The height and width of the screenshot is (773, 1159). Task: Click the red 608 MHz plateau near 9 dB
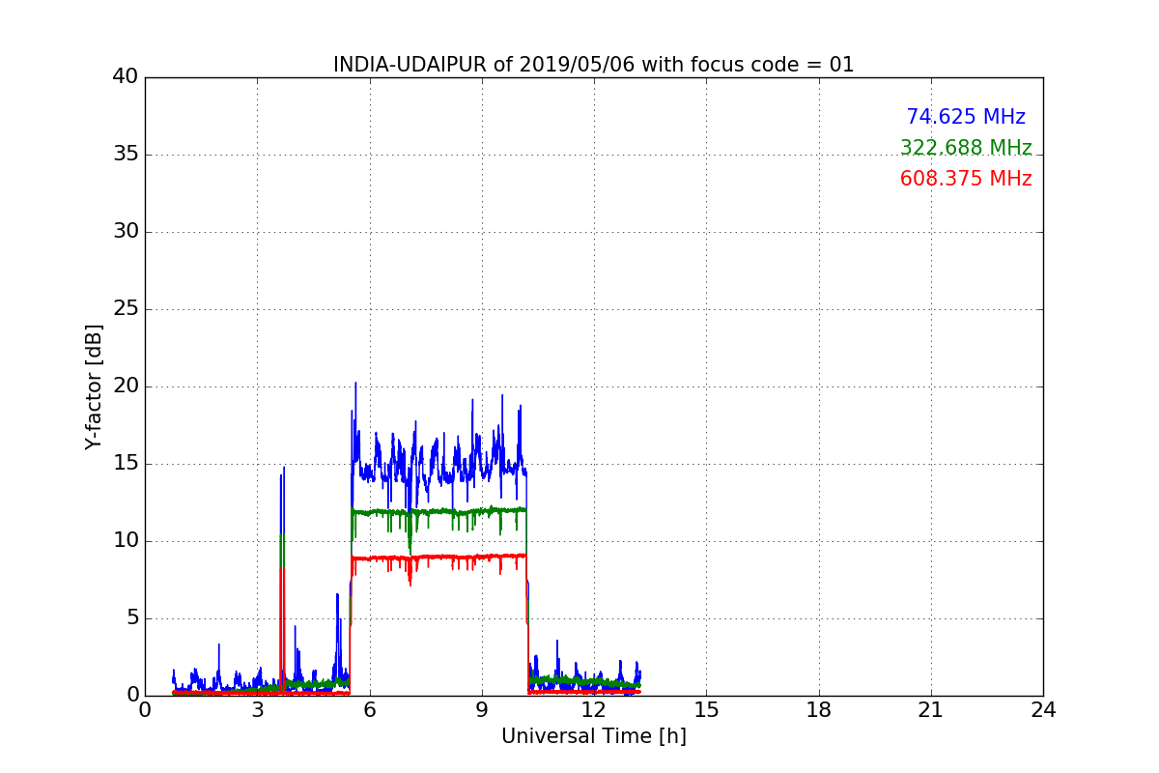[x=439, y=558]
